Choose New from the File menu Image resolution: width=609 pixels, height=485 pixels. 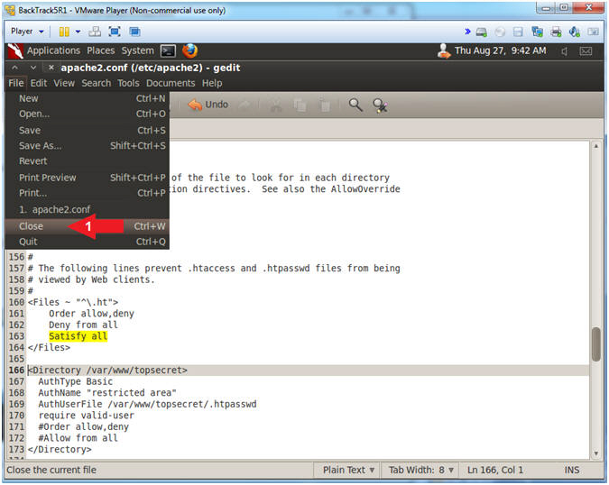pos(88,98)
